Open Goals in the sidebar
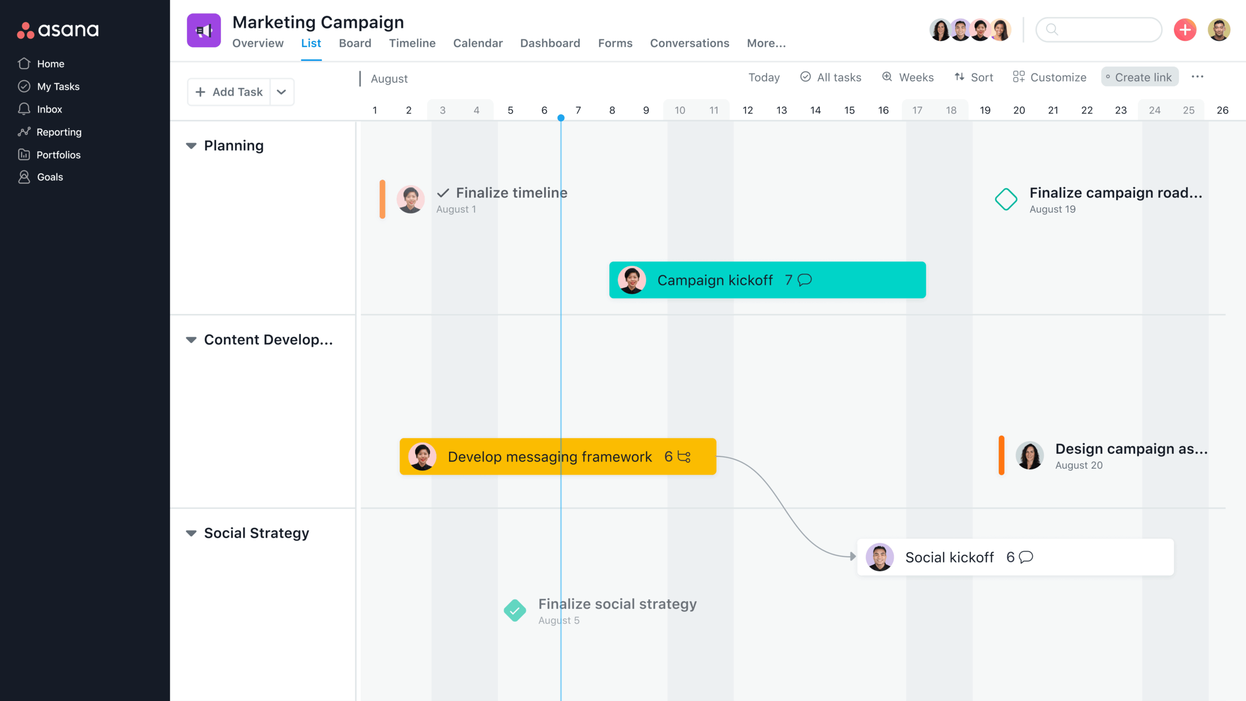1246x701 pixels. (x=50, y=177)
